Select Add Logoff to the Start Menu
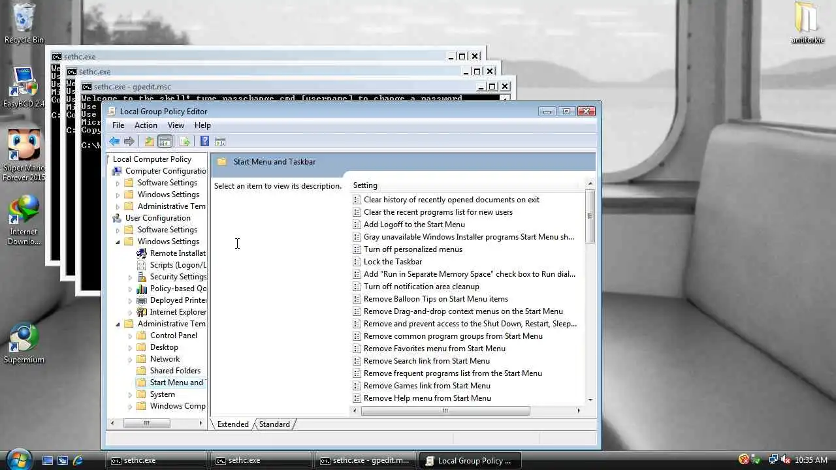 tap(414, 225)
